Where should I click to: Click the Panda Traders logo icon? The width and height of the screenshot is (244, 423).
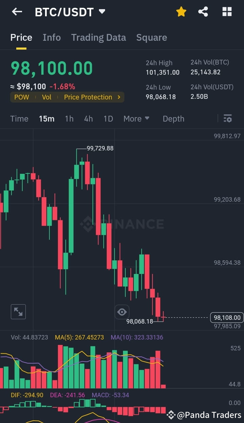(x=171, y=415)
